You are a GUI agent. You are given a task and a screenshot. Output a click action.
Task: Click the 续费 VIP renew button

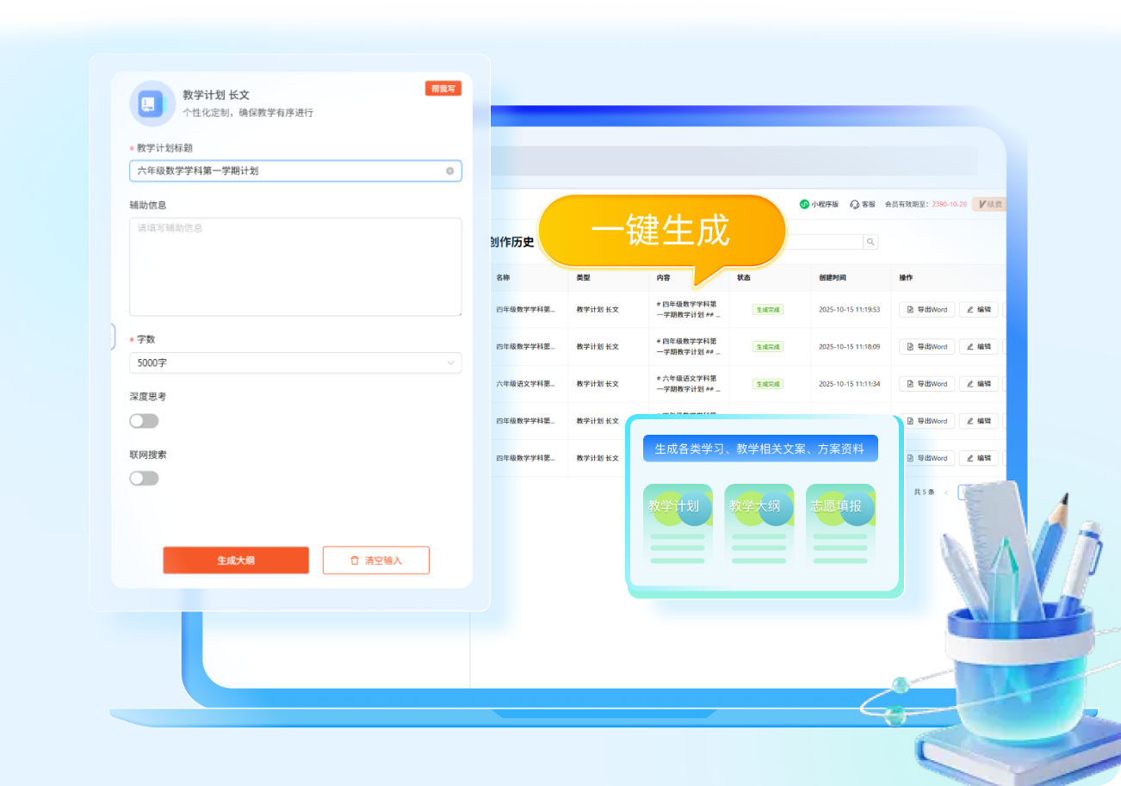click(989, 204)
